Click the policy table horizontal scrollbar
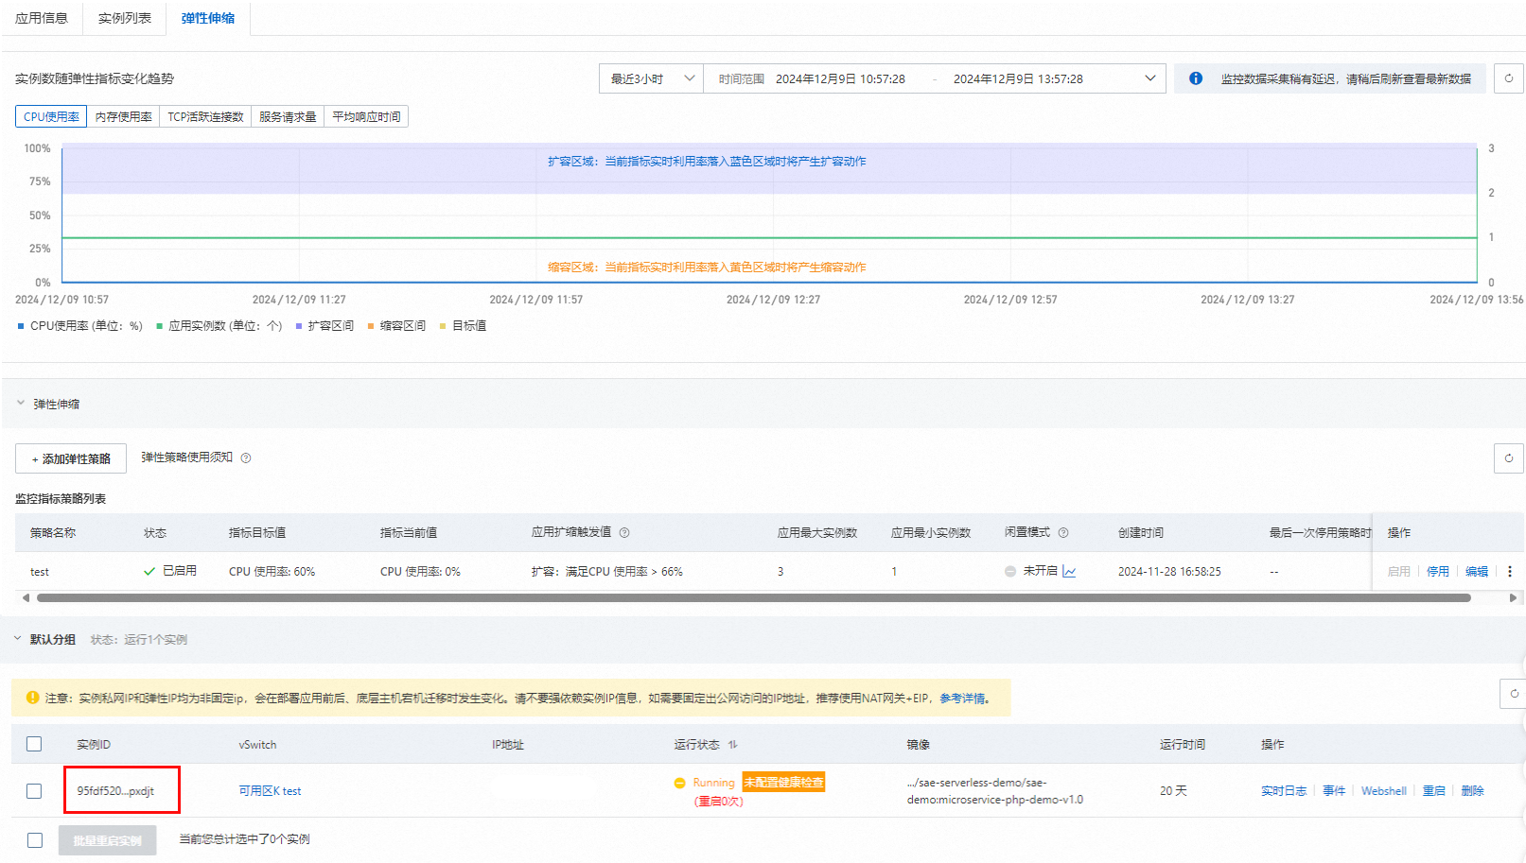The width and height of the screenshot is (1526, 863). click(753, 597)
